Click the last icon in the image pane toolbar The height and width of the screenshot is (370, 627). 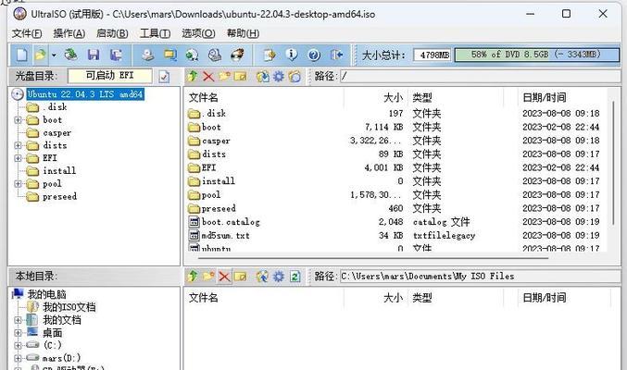tap(295, 76)
